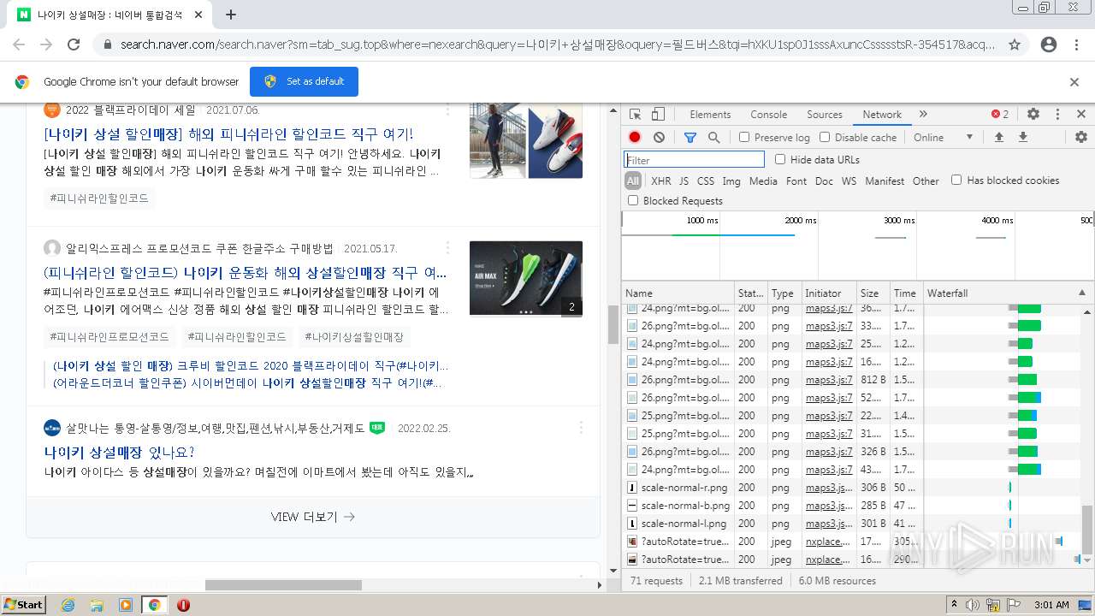The height and width of the screenshot is (616, 1095).
Task: Click the address bar URL
Action: pyautogui.click(x=558, y=44)
